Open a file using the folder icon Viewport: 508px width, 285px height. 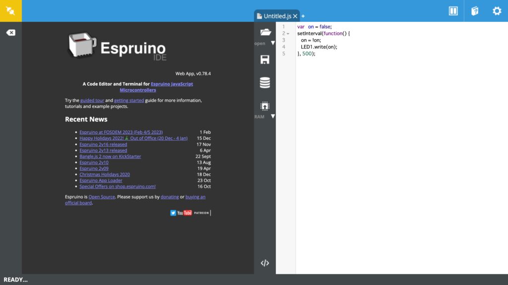click(x=265, y=32)
